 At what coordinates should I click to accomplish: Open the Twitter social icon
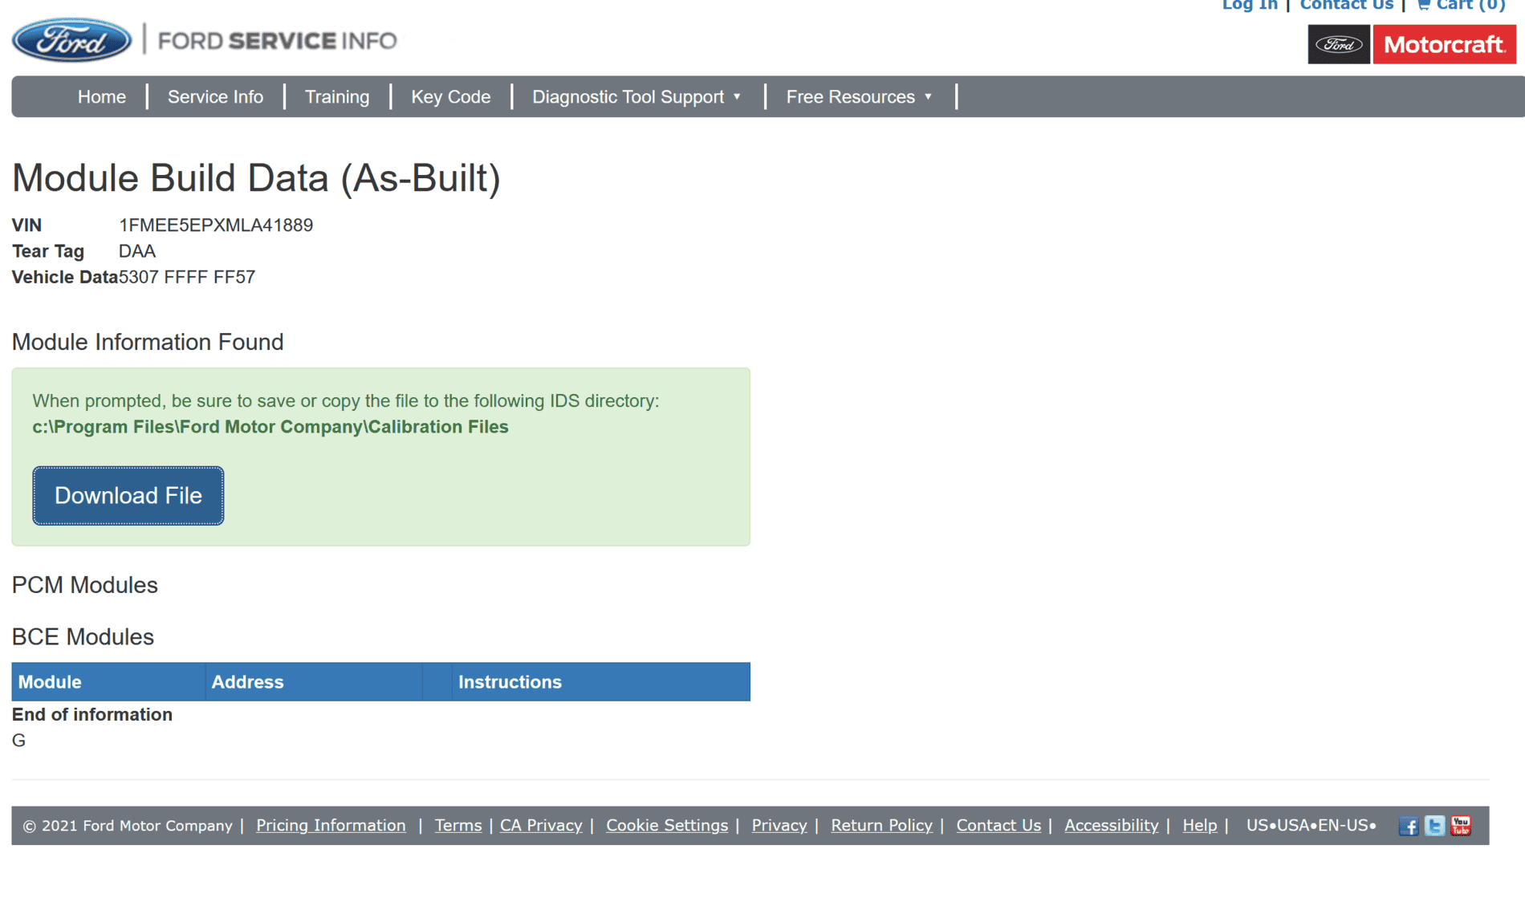pos(1434,826)
